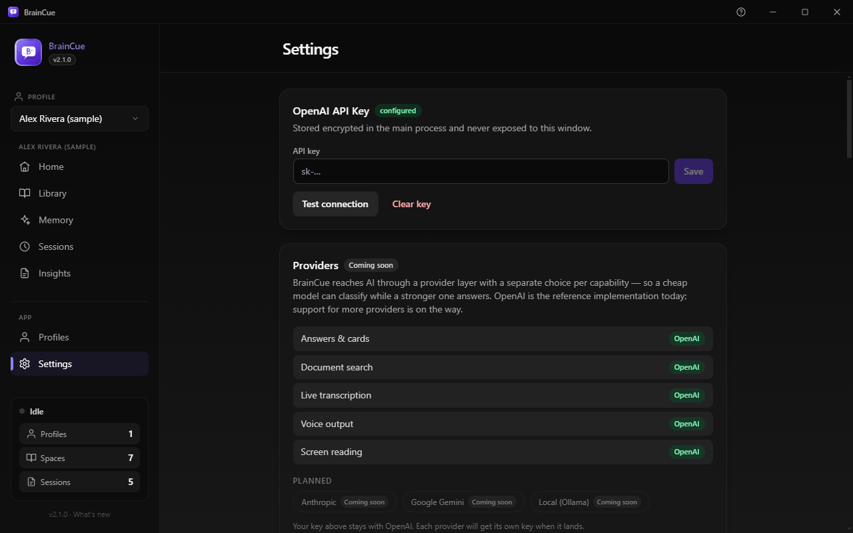Open the Alex Rivera (sample) profile dropdown

pyautogui.click(x=79, y=119)
